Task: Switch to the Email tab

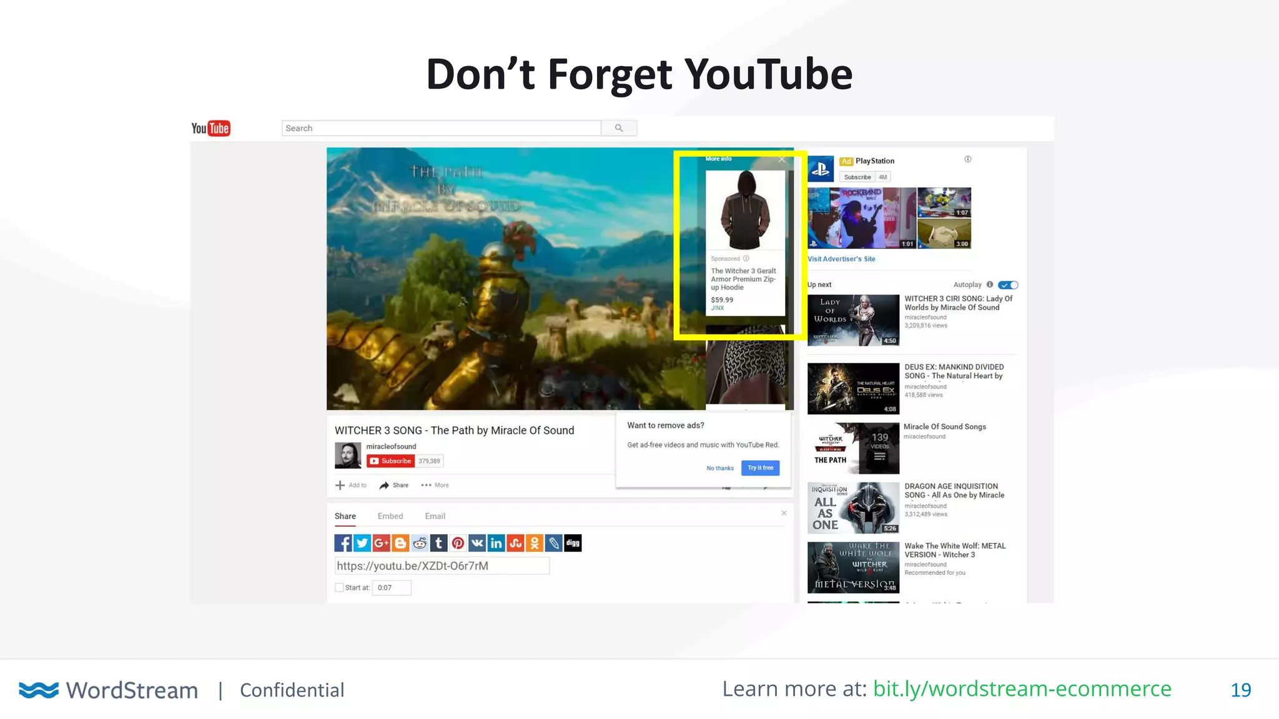Action: pos(435,516)
